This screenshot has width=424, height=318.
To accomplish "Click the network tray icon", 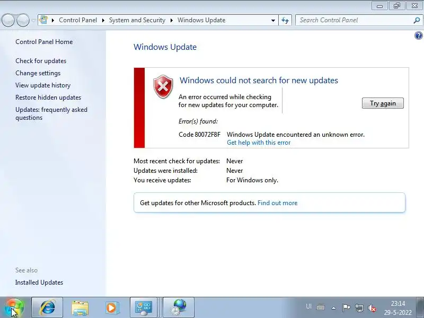I will point(359,308).
